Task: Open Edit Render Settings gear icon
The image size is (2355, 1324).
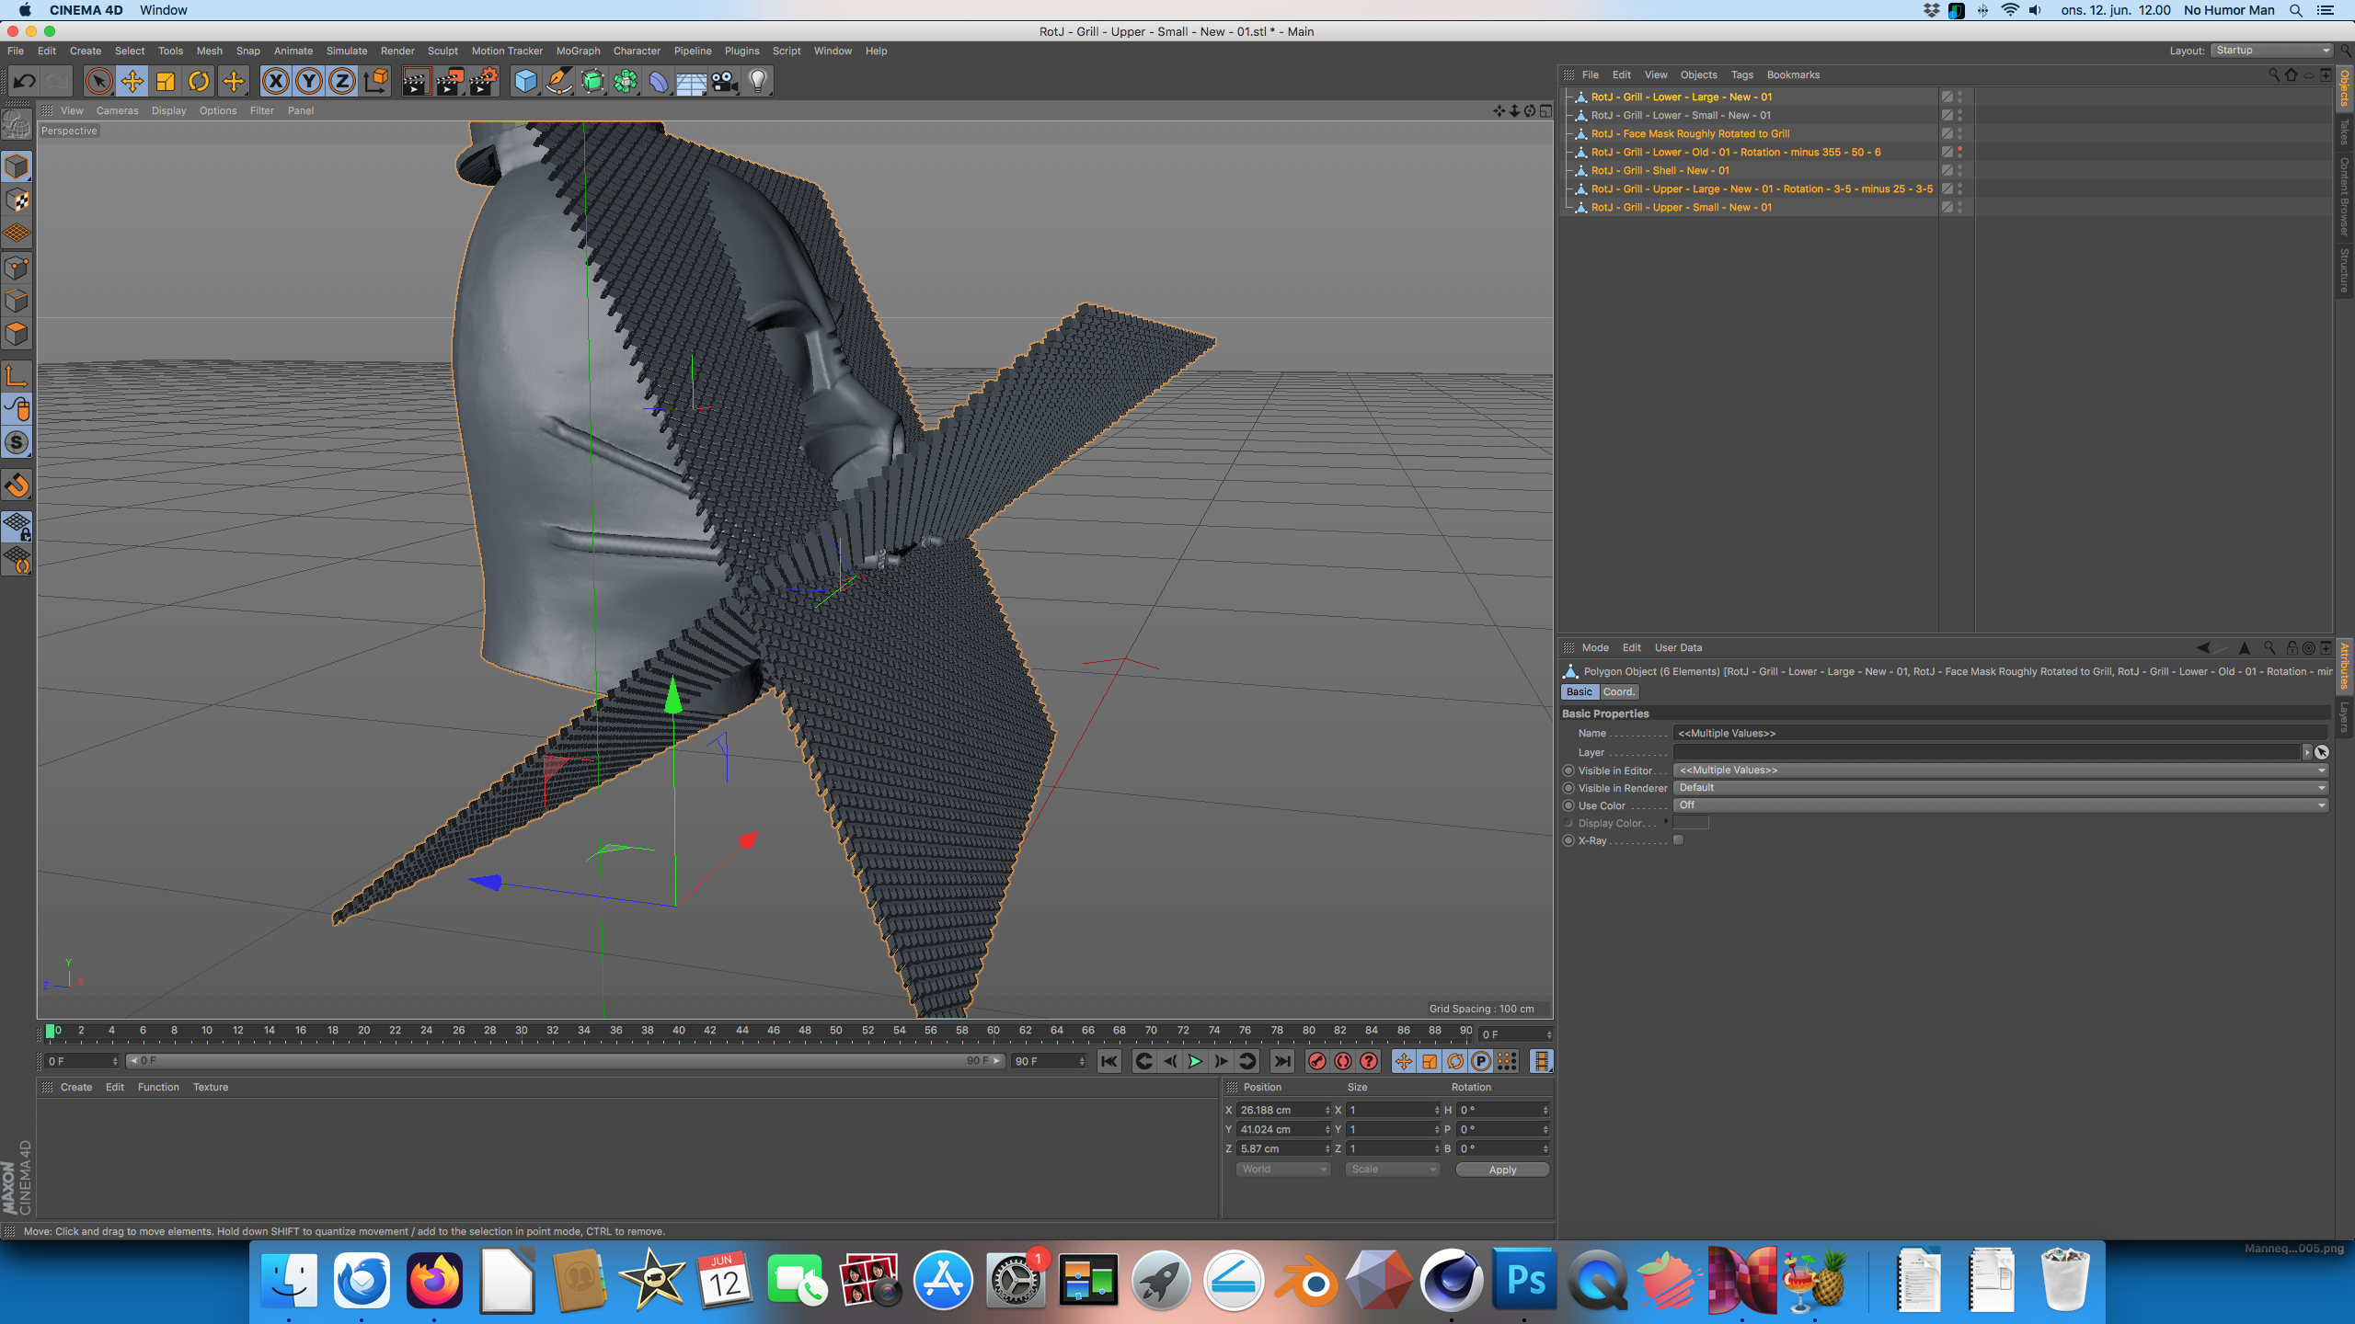Action: (484, 82)
